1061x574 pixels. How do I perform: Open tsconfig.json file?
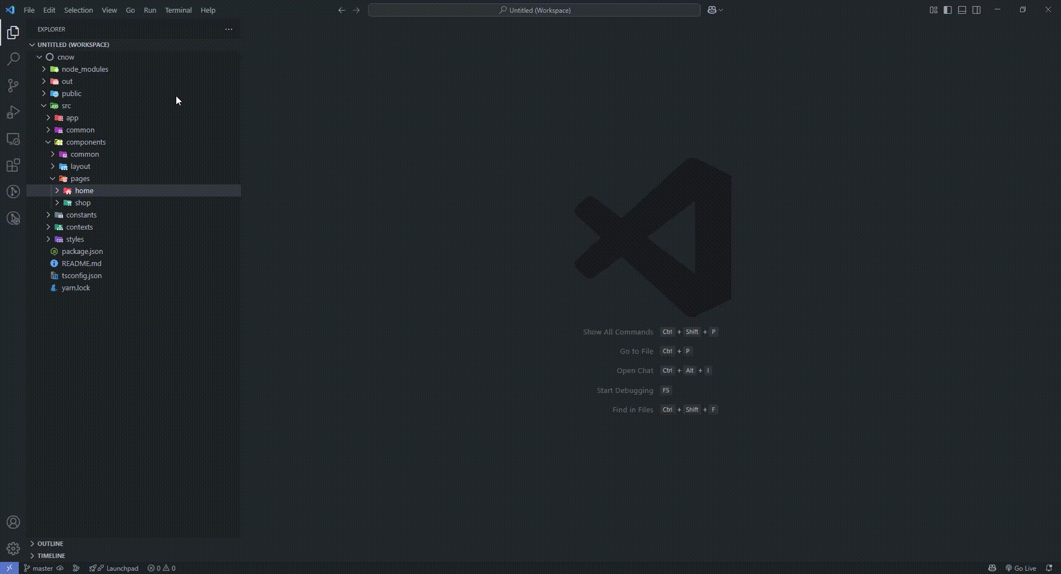point(134,275)
